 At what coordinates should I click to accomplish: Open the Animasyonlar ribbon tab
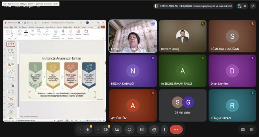tap(40, 27)
